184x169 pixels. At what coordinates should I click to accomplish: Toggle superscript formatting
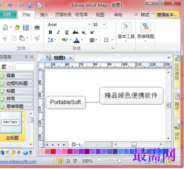tap(92, 32)
